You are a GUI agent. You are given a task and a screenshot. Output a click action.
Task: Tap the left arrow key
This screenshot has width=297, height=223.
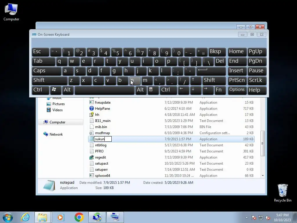pyautogui.click(x=184, y=90)
